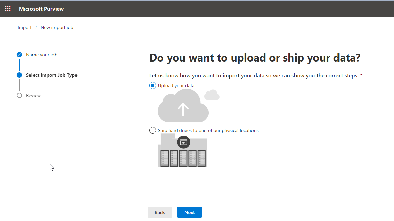Screen dimensions: 394x221
Task: Click the New import job breadcrumb
Action: click(57, 27)
